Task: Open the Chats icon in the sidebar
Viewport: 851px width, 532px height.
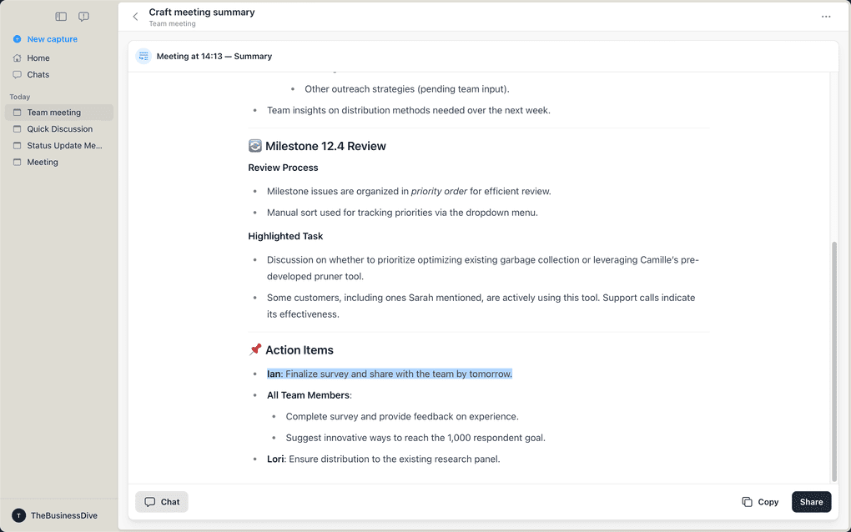Action: click(x=17, y=74)
